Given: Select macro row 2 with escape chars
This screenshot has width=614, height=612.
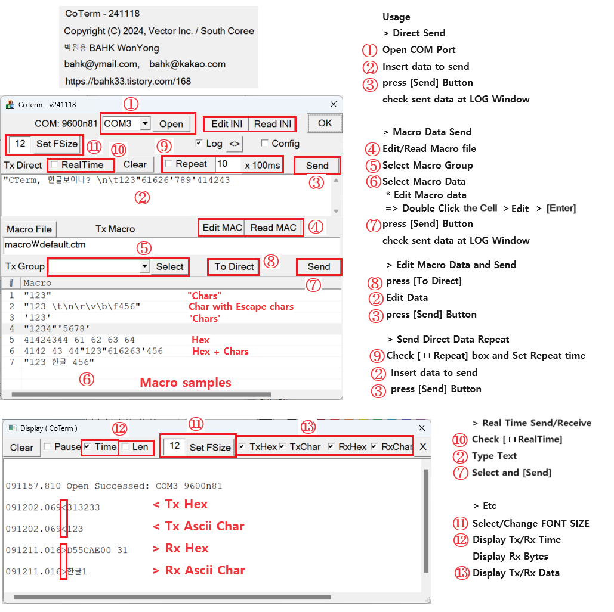Looking at the screenshot, I should tap(171, 306).
